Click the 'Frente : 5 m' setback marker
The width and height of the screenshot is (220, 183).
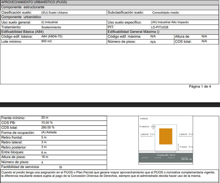[x=186, y=147]
